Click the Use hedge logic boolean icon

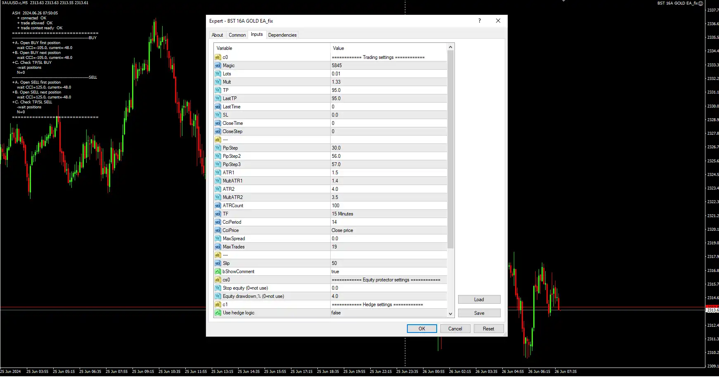pos(218,313)
